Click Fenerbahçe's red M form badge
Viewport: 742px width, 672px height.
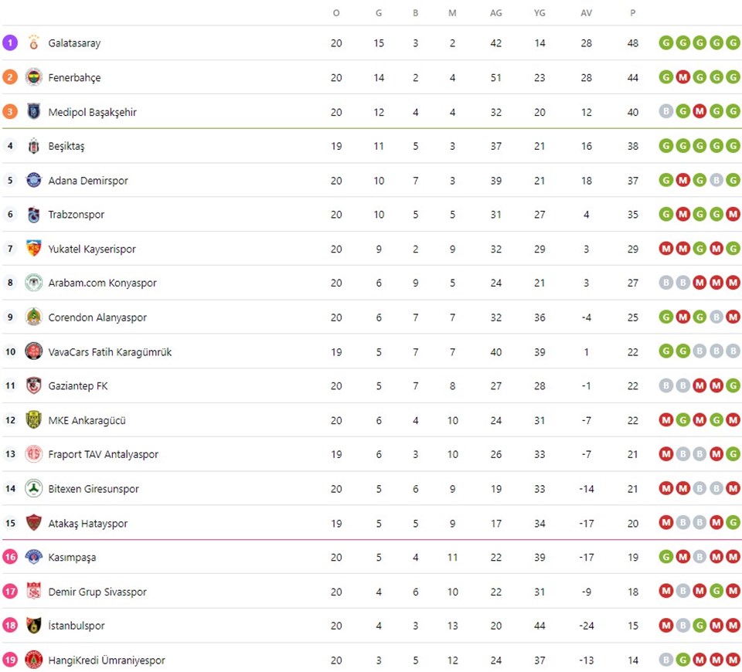682,77
